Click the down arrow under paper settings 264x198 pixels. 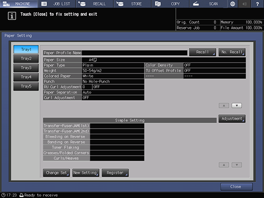click(237, 106)
